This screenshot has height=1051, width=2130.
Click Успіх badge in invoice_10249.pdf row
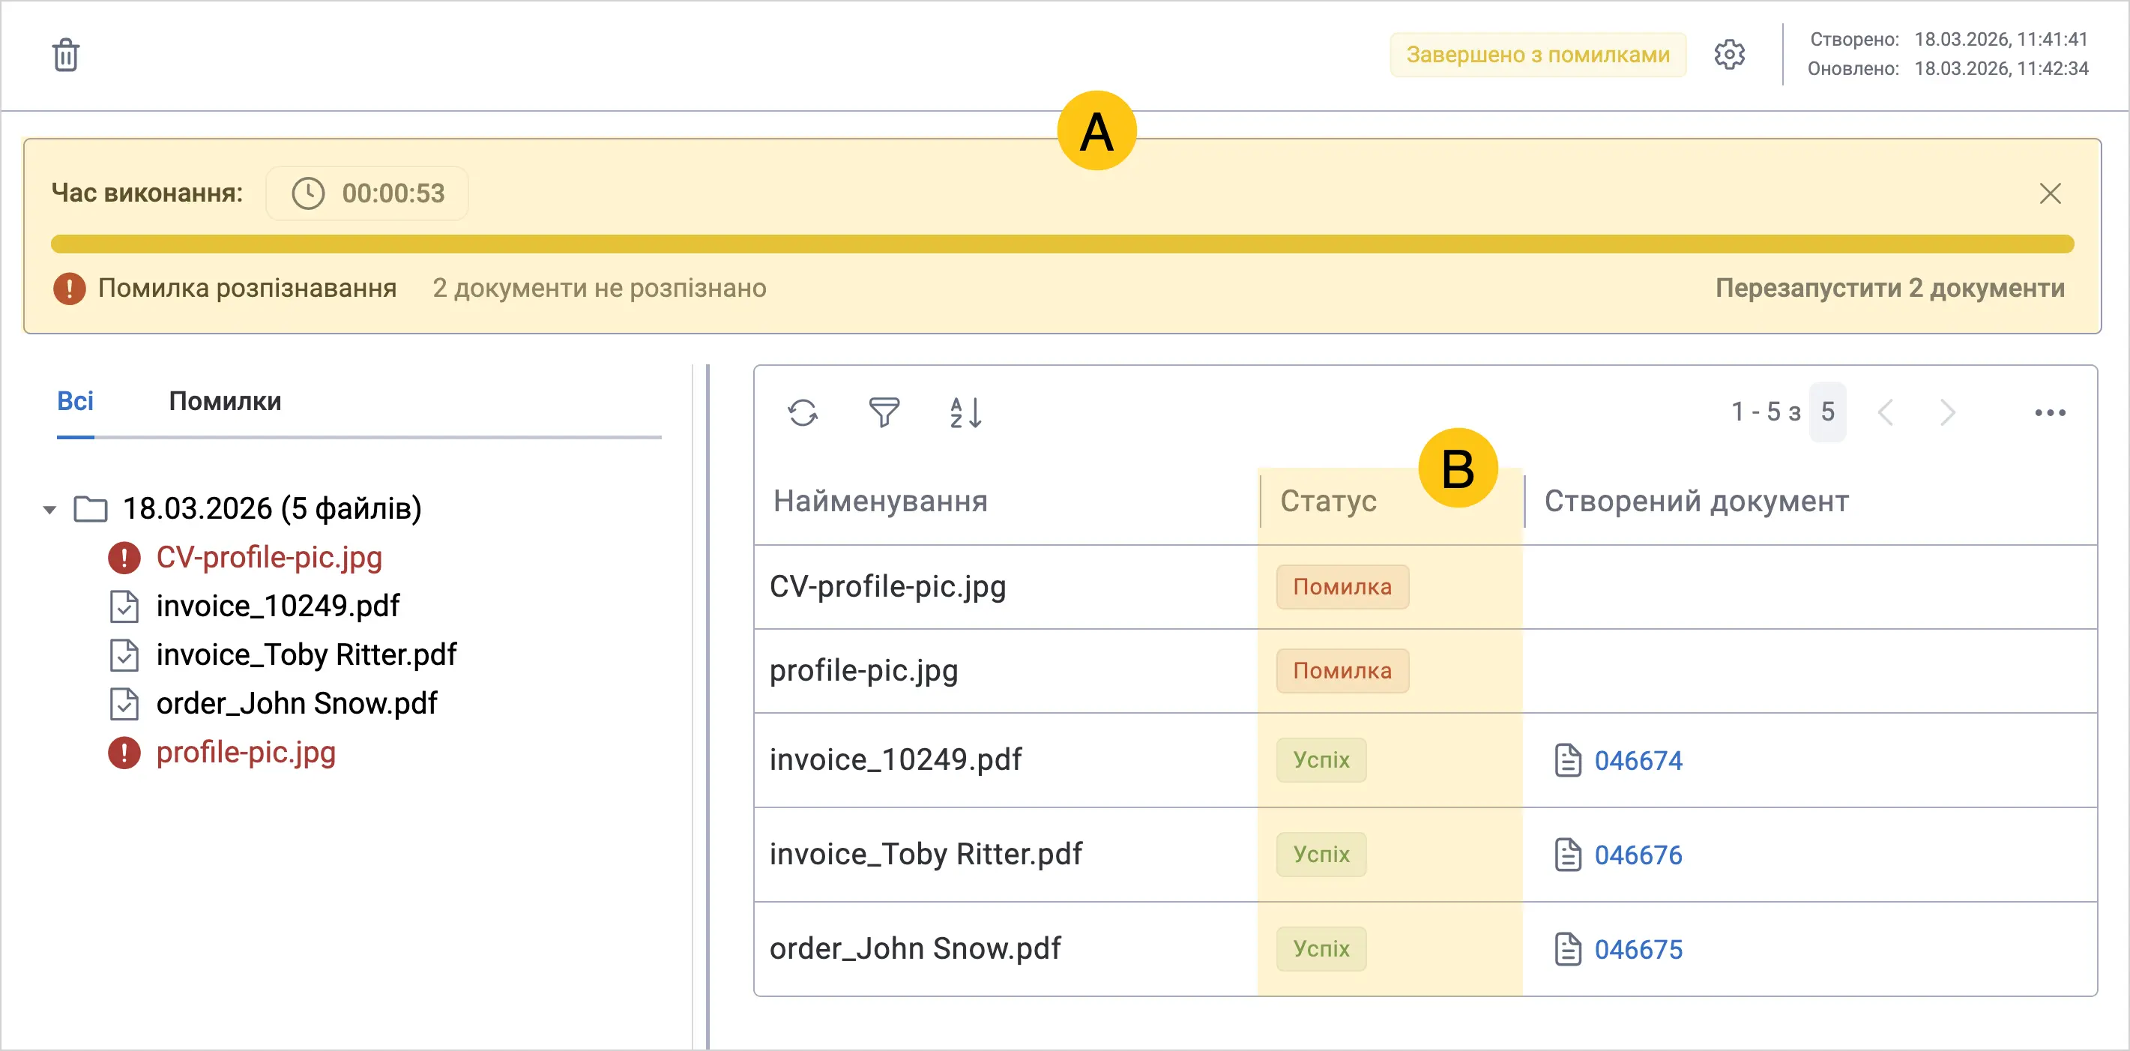click(1321, 760)
